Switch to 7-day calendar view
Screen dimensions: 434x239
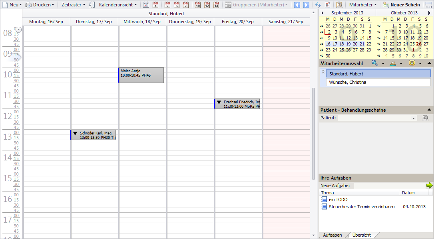(186, 5)
